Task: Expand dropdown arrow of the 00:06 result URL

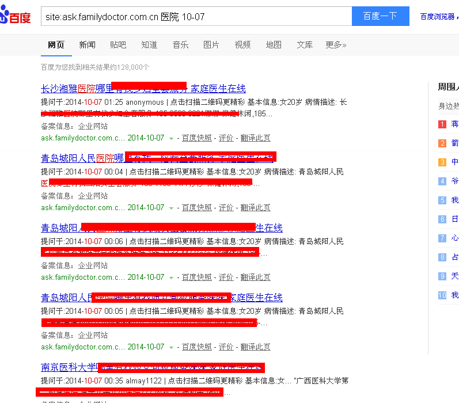Action: coord(171,277)
